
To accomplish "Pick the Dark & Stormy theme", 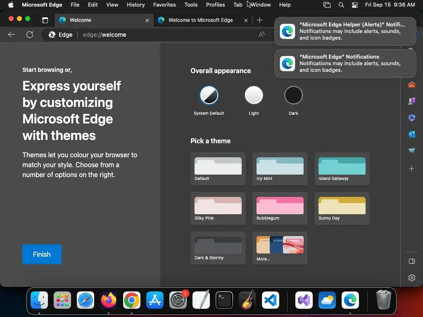I will pyautogui.click(x=218, y=248).
